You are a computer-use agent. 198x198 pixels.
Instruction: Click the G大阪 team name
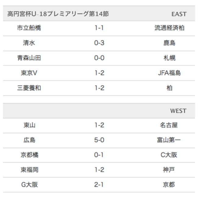point(29,185)
